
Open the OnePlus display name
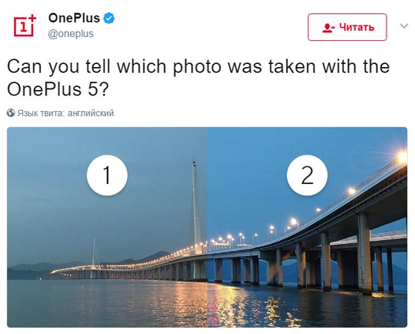coord(74,18)
